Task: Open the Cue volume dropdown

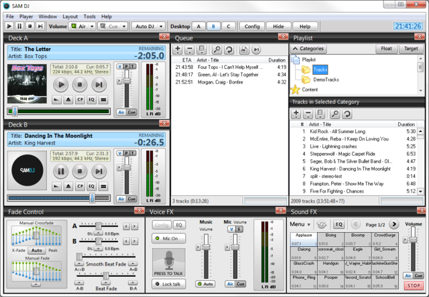Action: click(124, 27)
